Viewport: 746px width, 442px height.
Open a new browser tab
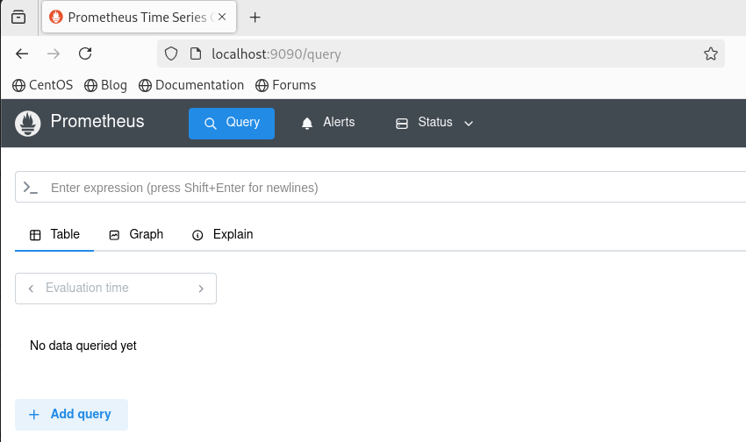click(255, 18)
